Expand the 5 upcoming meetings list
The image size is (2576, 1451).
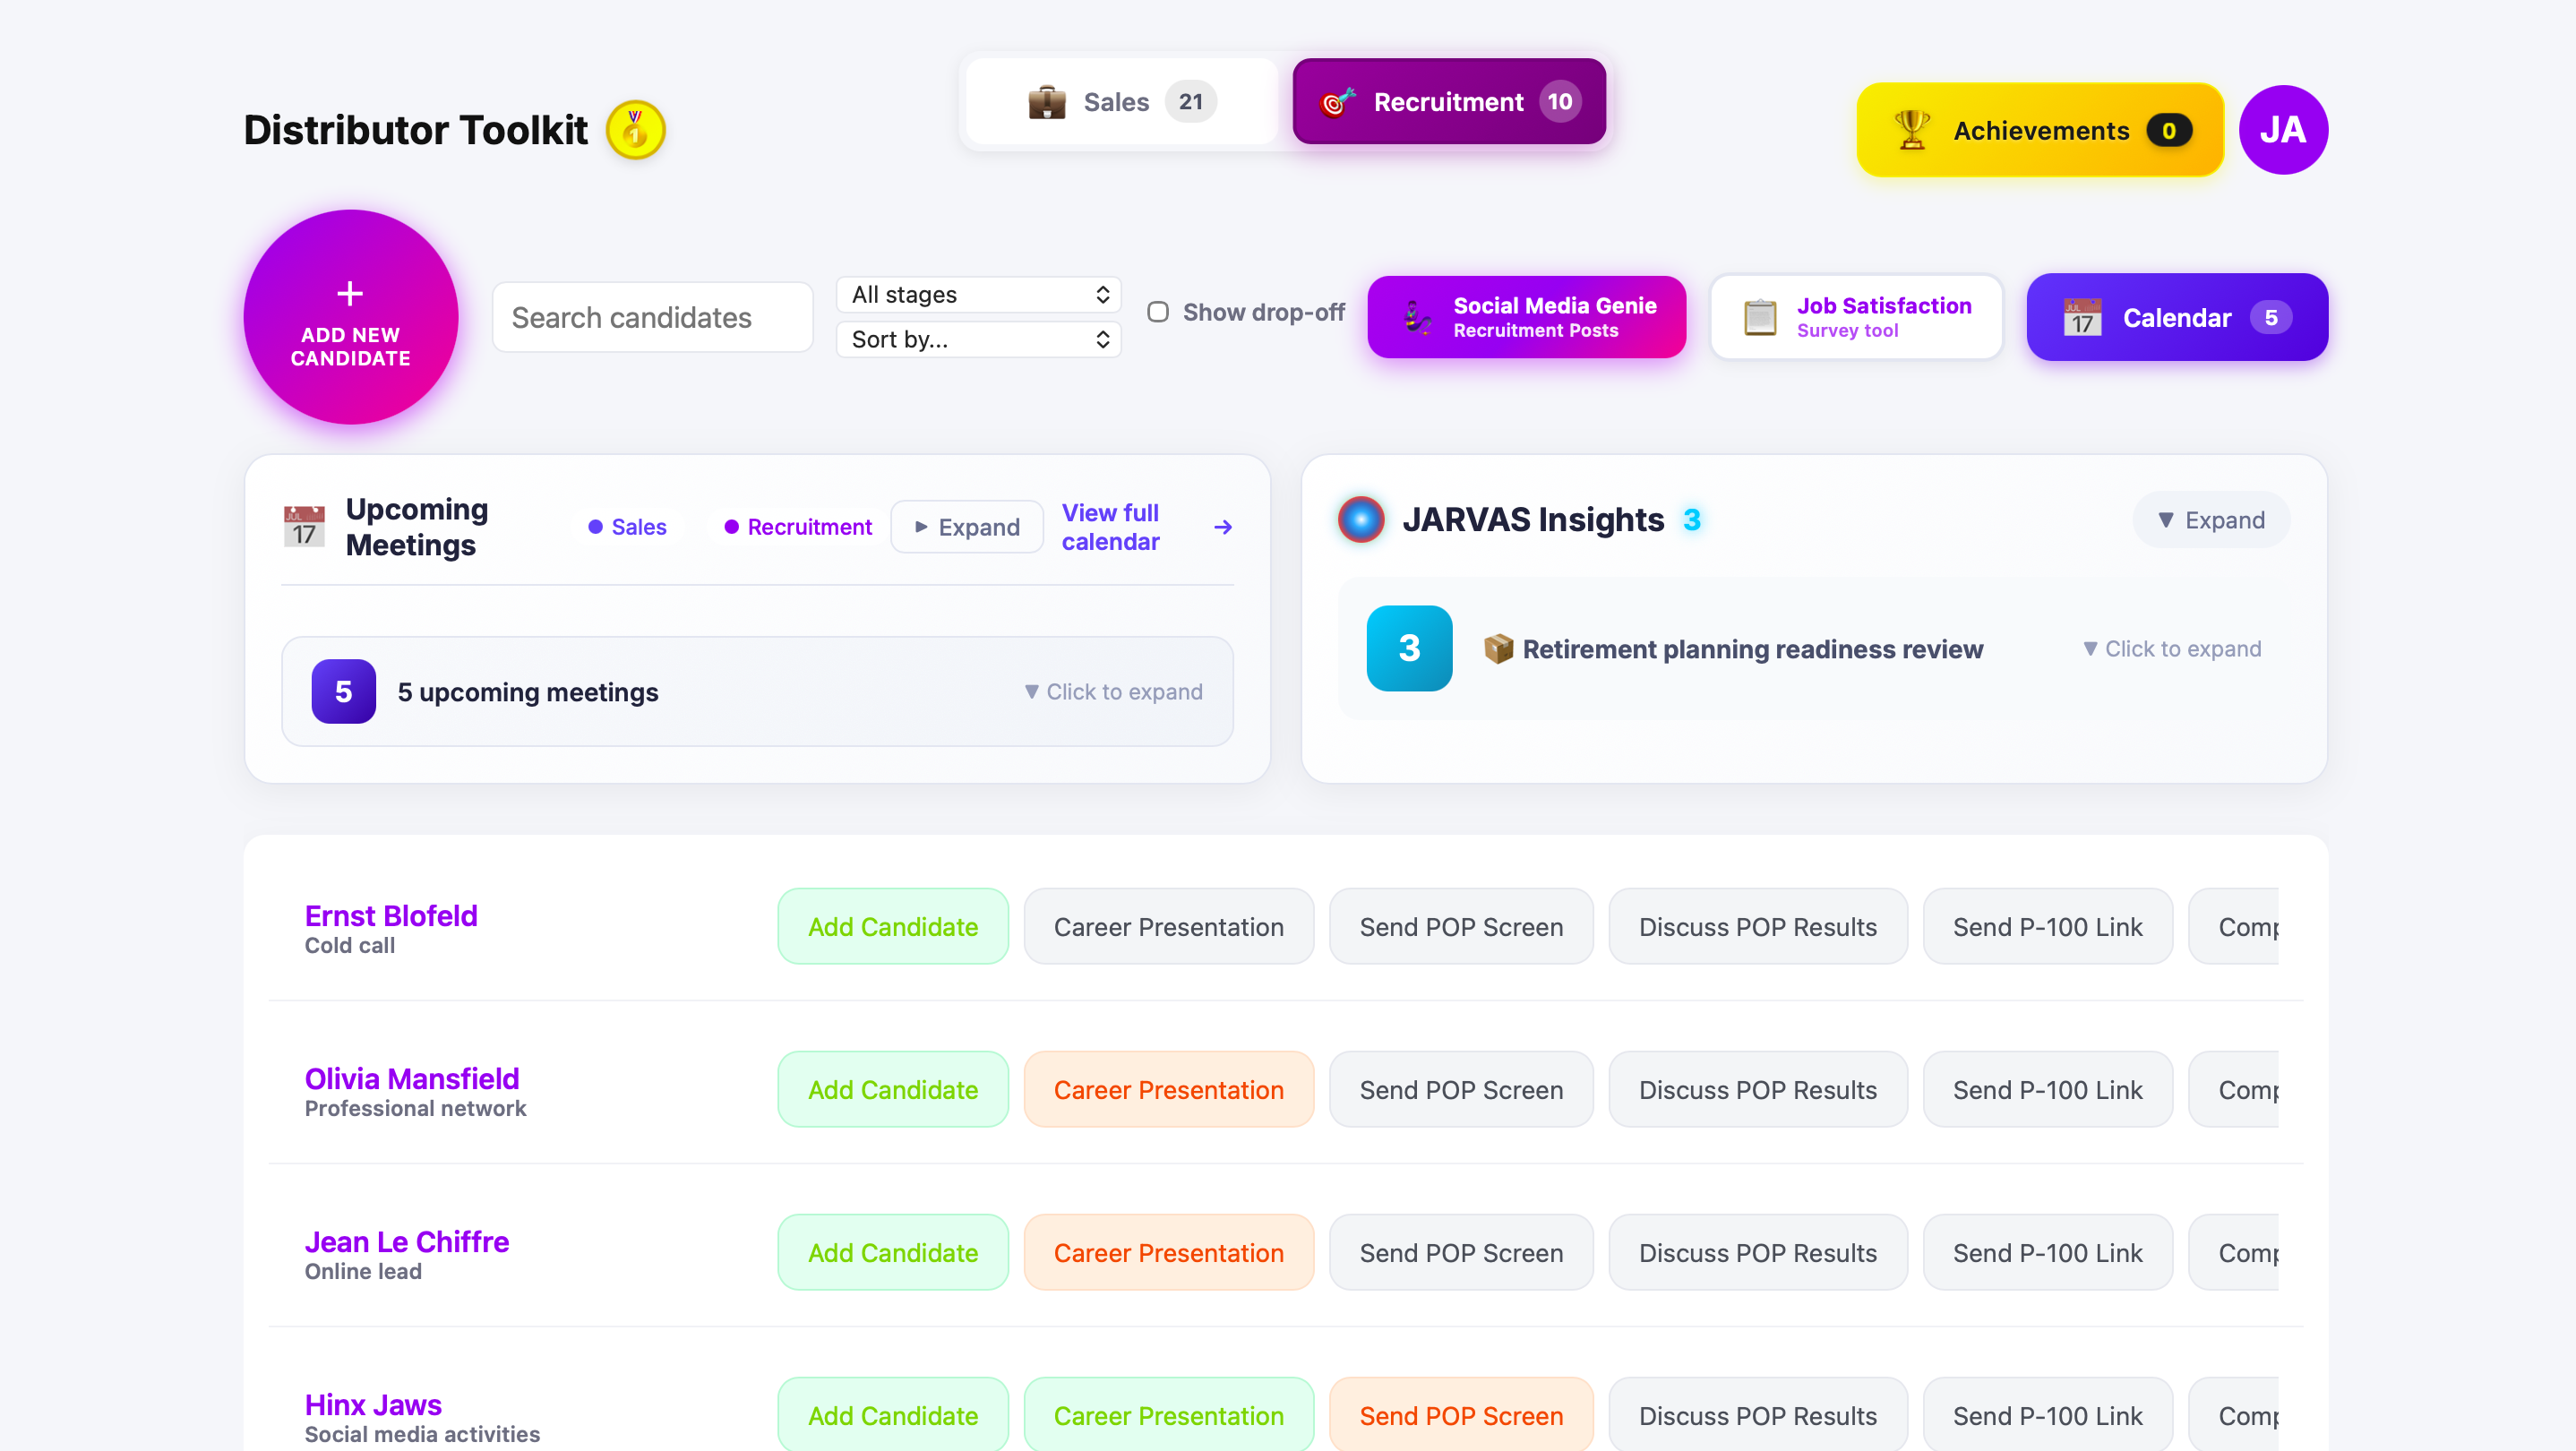tap(757, 691)
